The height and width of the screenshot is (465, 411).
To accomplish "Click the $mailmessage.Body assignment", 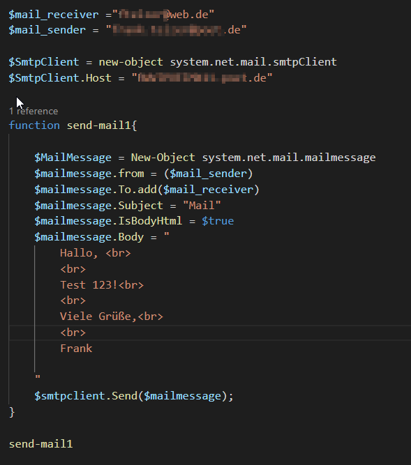I will (102, 237).
